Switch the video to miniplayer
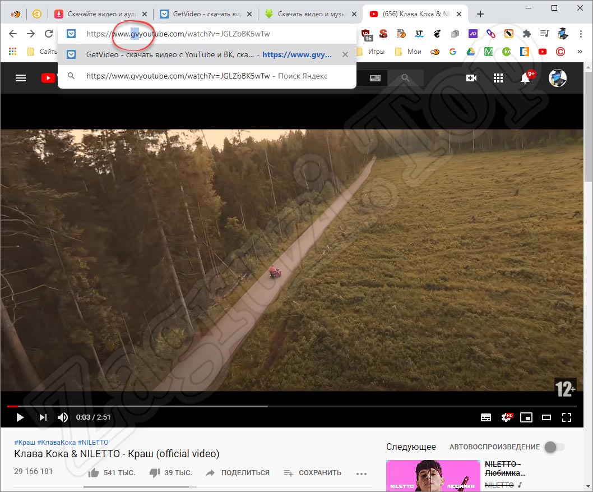The image size is (593, 492). (x=526, y=417)
